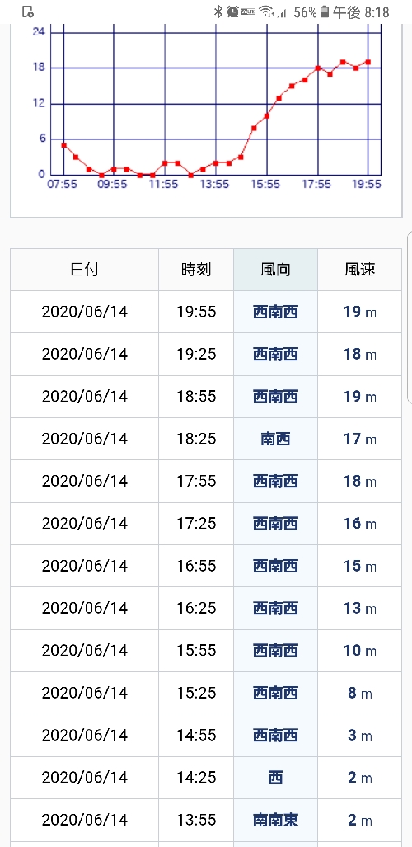Select the 風速 column header
The image size is (412, 847).
point(359,270)
